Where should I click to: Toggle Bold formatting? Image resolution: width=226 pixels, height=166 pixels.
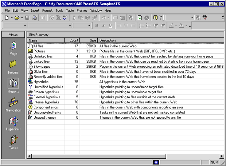coord(97,25)
